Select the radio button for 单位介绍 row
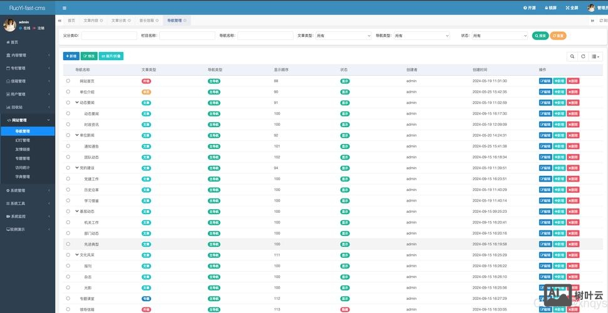Screen dimensions: 608x313 coord(68,92)
